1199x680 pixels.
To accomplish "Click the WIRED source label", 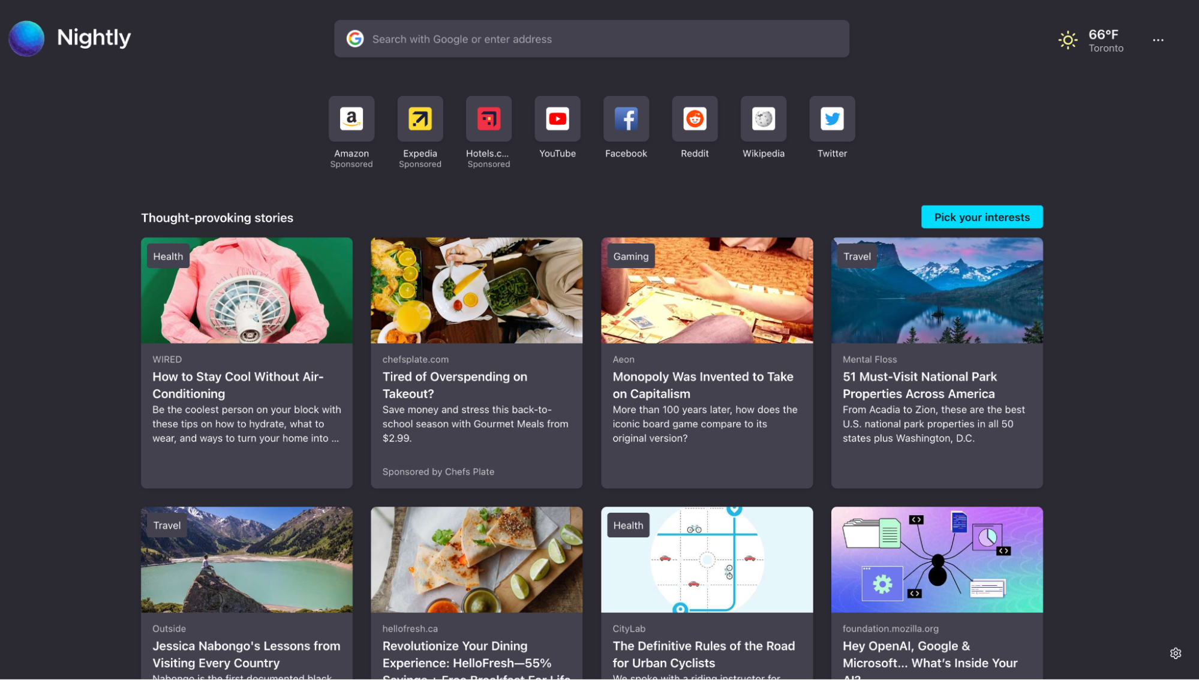I will pos(167,359).
